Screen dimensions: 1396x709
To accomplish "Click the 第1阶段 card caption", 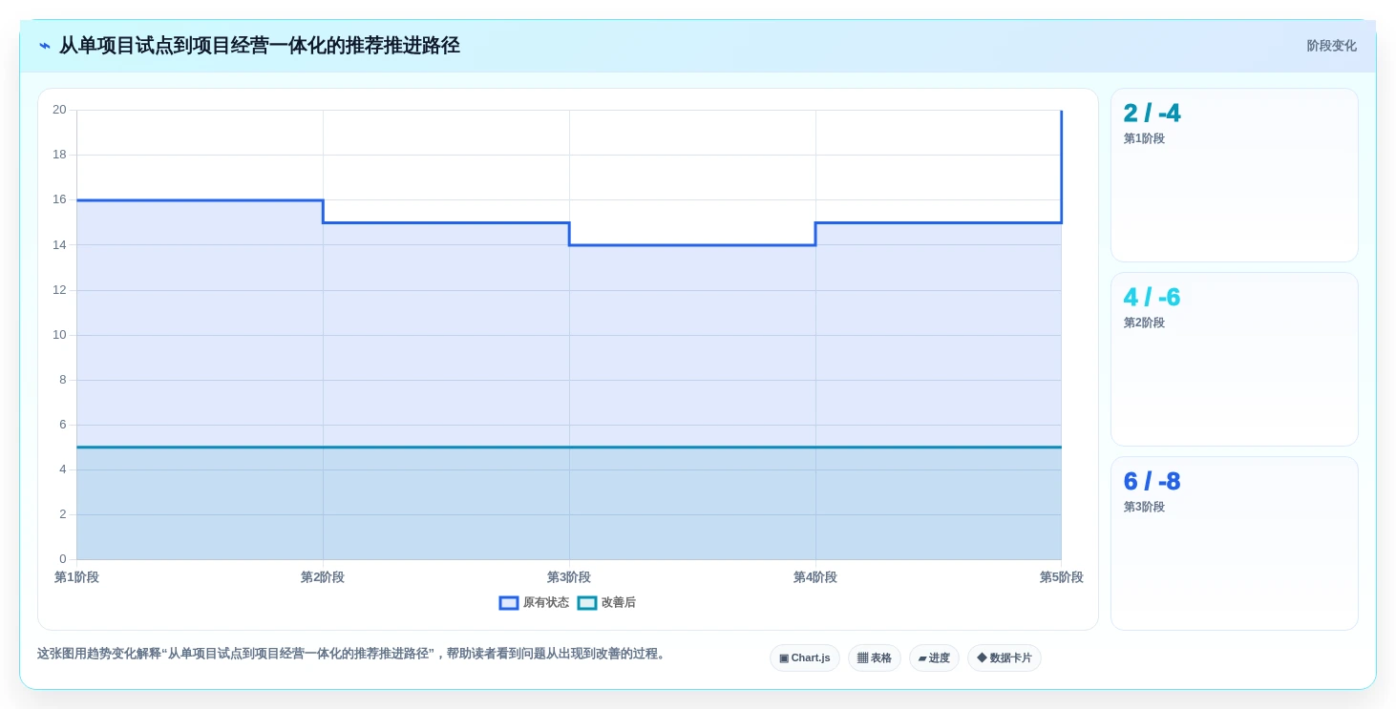I will (1144, 139).
